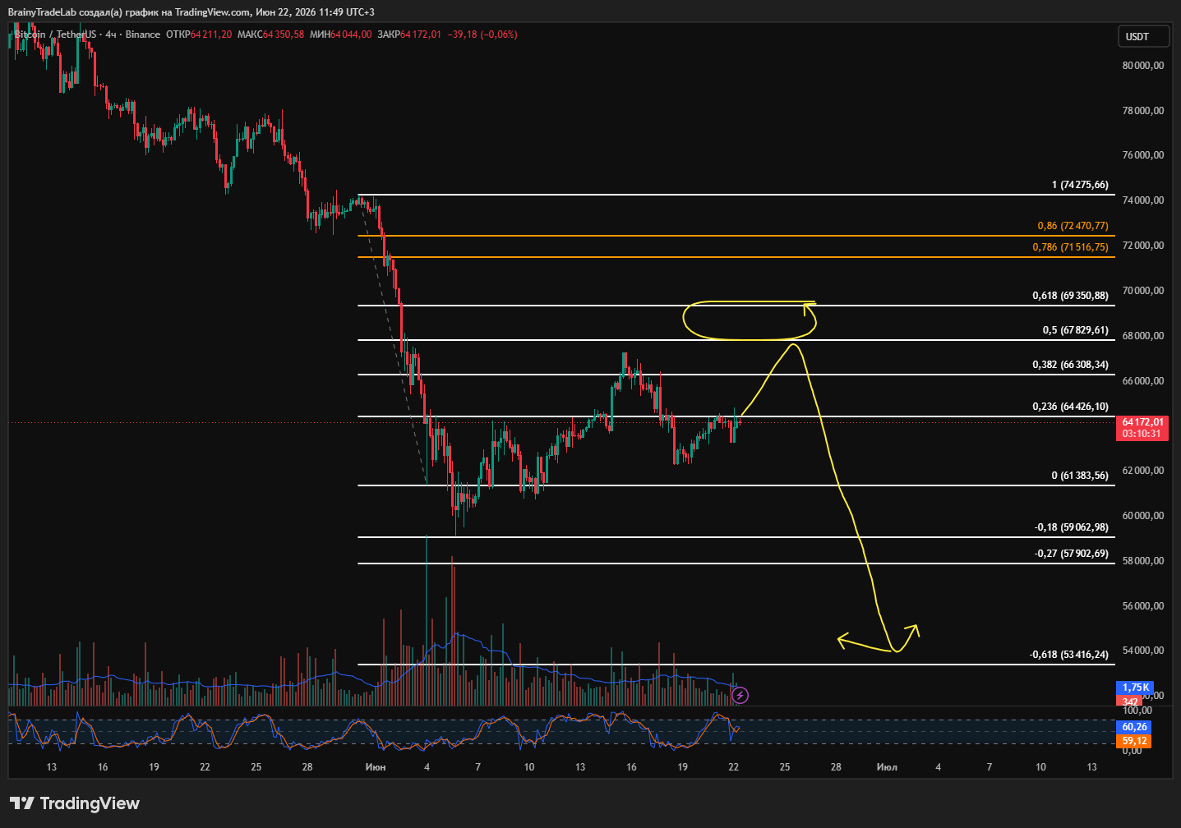Click the purple lightning bolt icon
The image size is (1181, 828).
[x=740, y=696]
